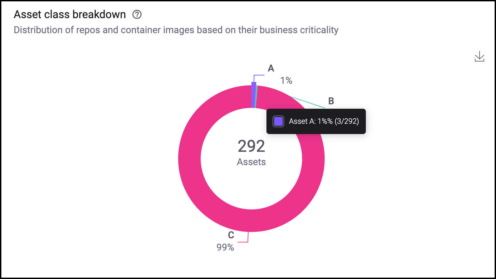496x279 pixels.
Task: Click the 99% percentage label
Action: 225,248
